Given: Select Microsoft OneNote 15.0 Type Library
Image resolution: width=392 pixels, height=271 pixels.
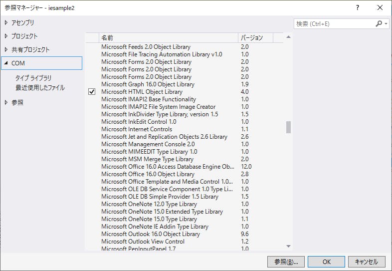Looking at the screenshot, I should point(184,219).
